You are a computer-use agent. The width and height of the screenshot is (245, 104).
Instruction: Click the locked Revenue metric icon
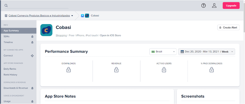click(116, 70)
